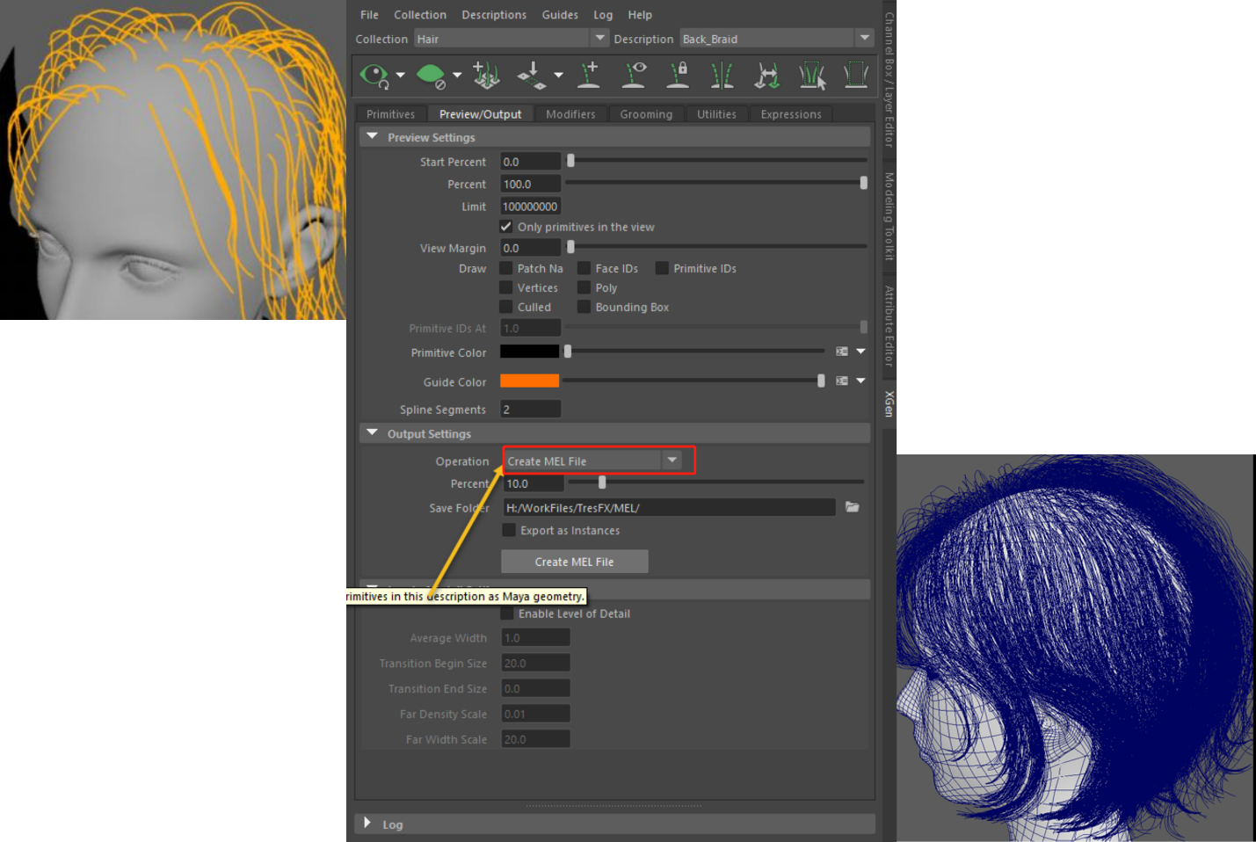1256x842 pixels.
Task: Check the Bounding Box draw option
Action: (584, 306)
